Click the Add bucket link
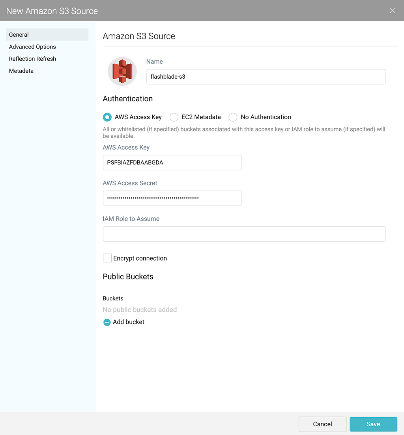Image resolution: width=404 pixels, height=435 pixels. (x=129, y=322)
